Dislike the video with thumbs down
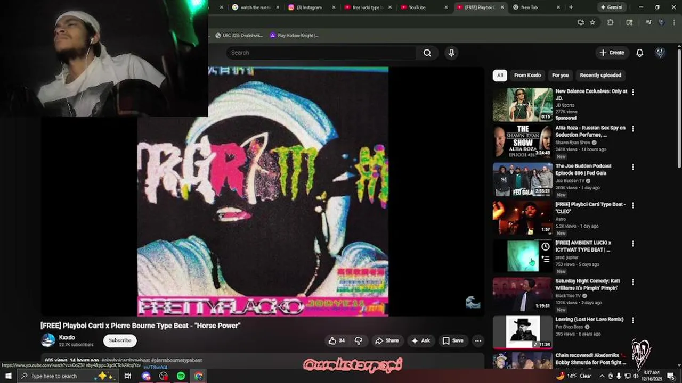Image resolution: width=682 pixels, height=383 pixels. 359,340
